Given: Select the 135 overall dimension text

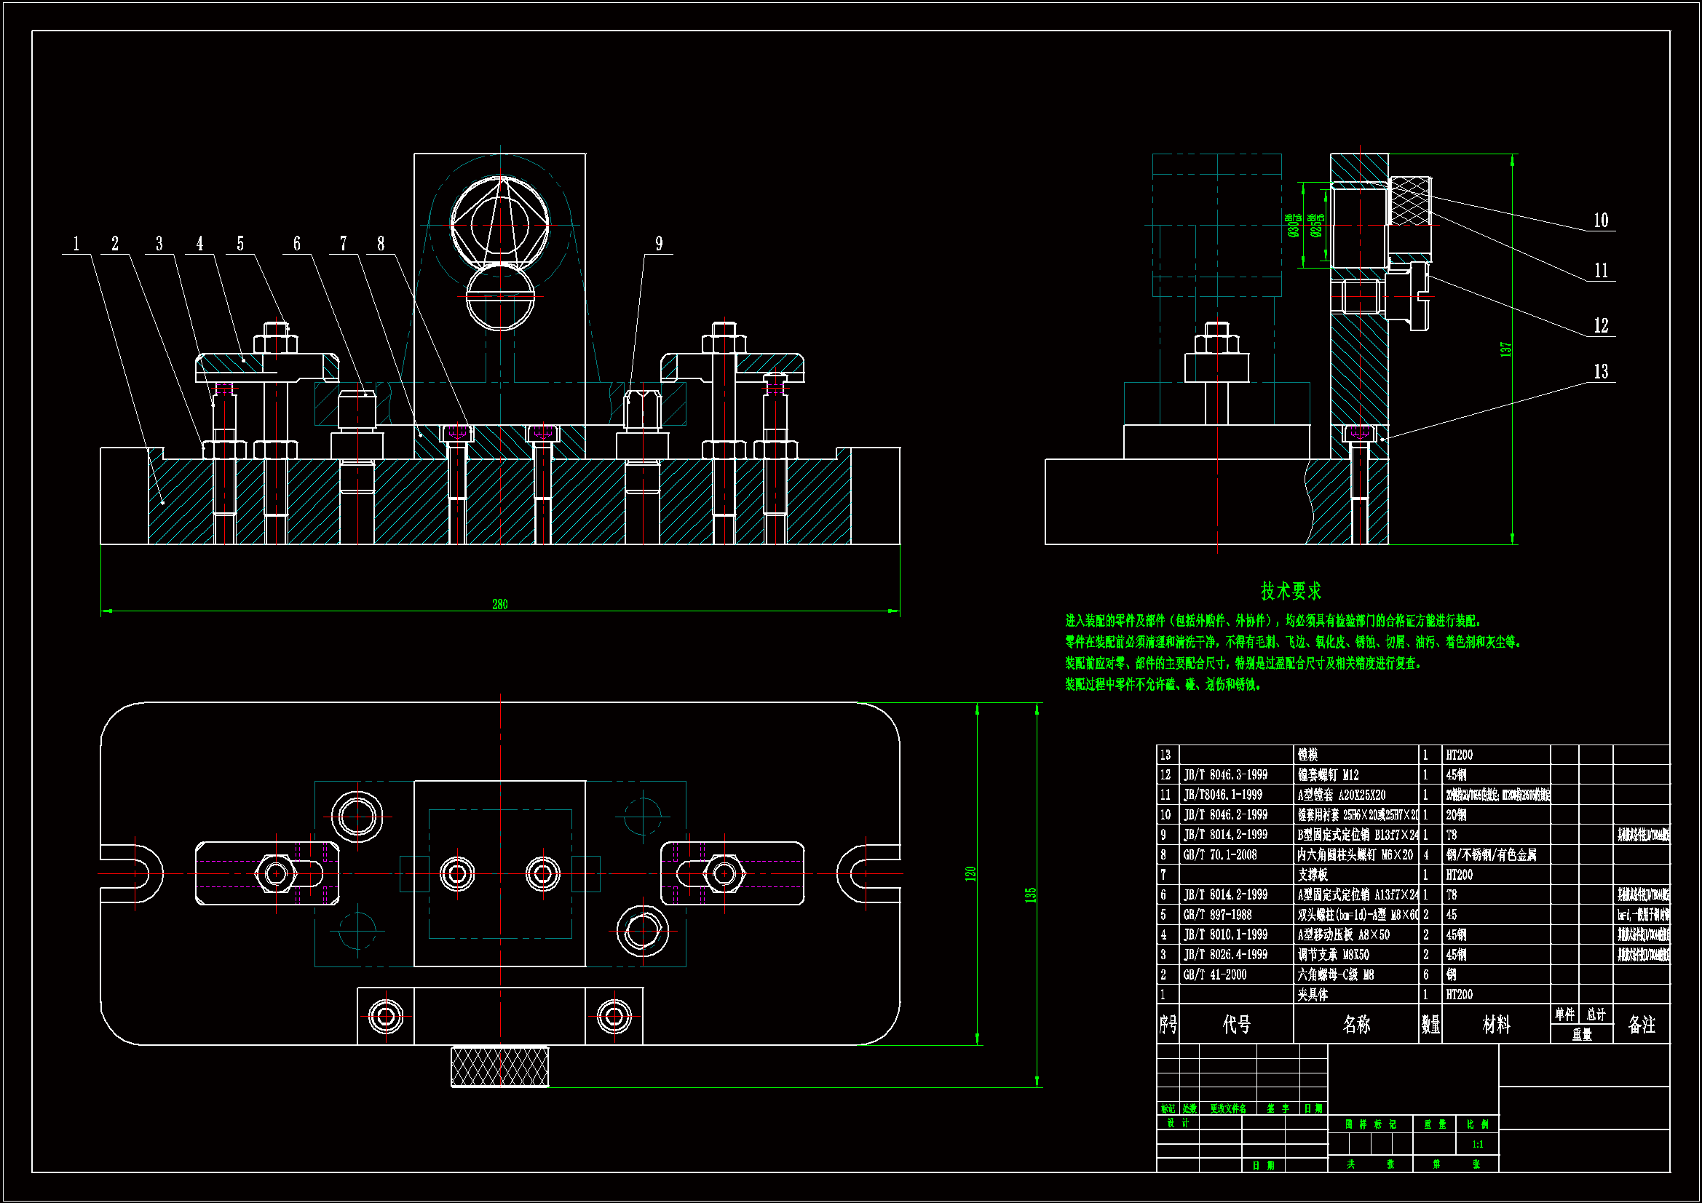Looking at the screenshot, I should pyautogui.click(x=1030, y=894).
